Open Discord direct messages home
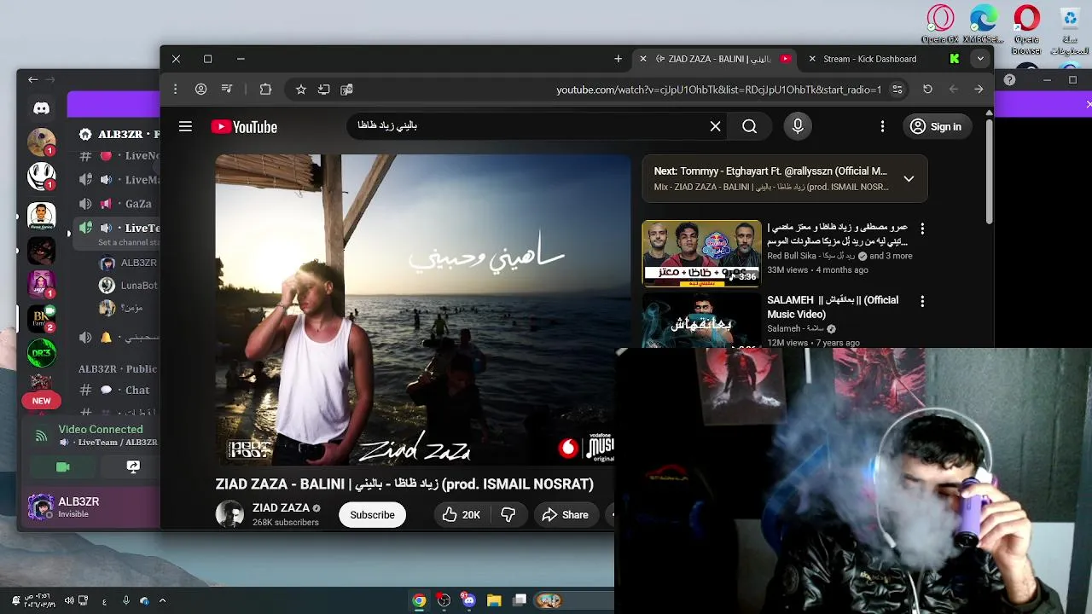 tap(41, 108)
